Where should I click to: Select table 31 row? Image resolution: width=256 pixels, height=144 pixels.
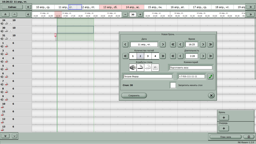[16, 37]
